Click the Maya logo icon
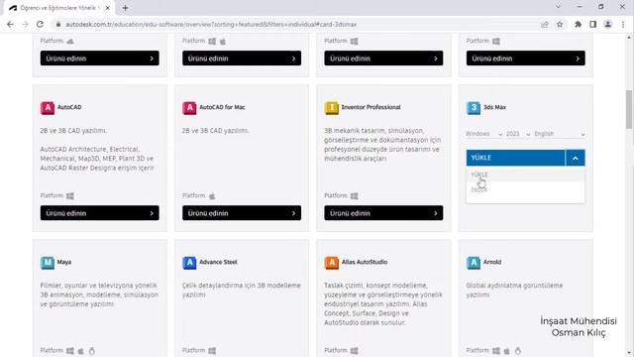This screenshot has width=634, height=357. 48,262
